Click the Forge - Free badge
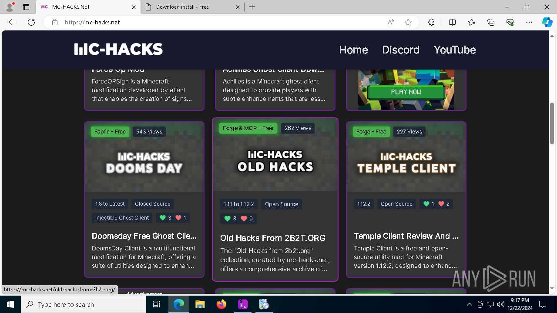The image size is (557, 313). [x=371, y=132]
